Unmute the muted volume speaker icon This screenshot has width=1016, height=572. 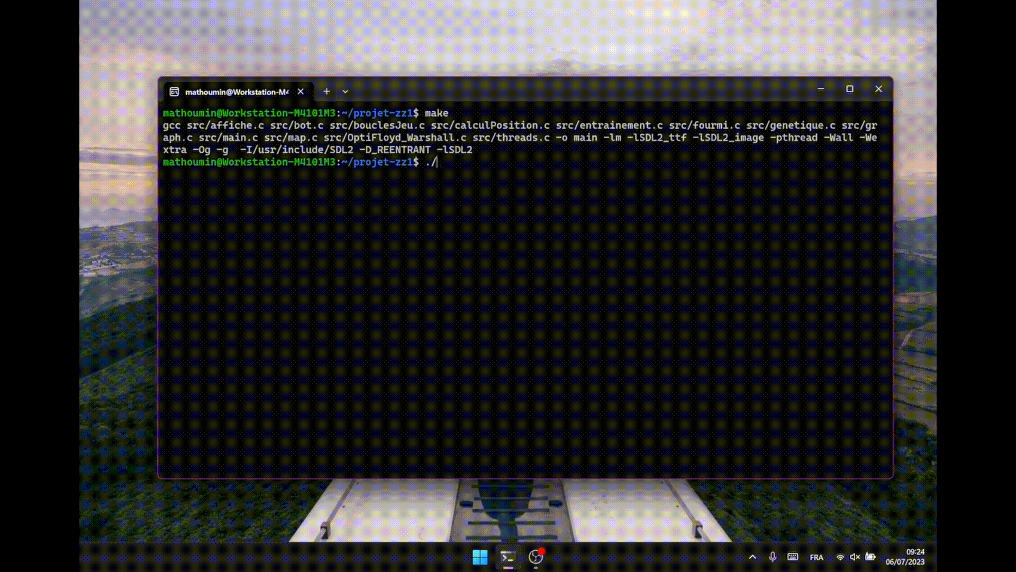(855, 557)
